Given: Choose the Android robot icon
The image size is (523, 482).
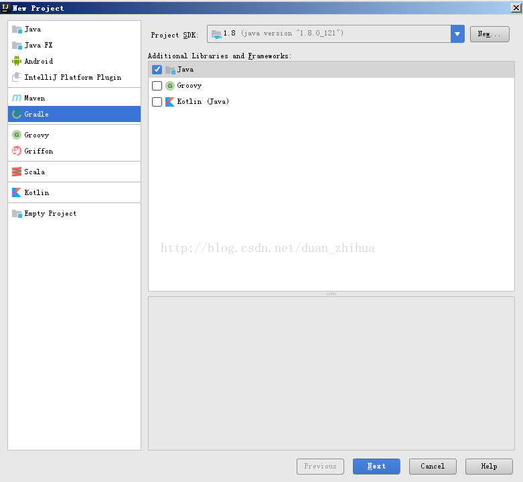Looking at the screenshot, I should click(x=17, y=61).
